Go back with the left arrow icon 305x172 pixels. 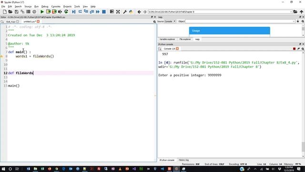pos(139,11)
